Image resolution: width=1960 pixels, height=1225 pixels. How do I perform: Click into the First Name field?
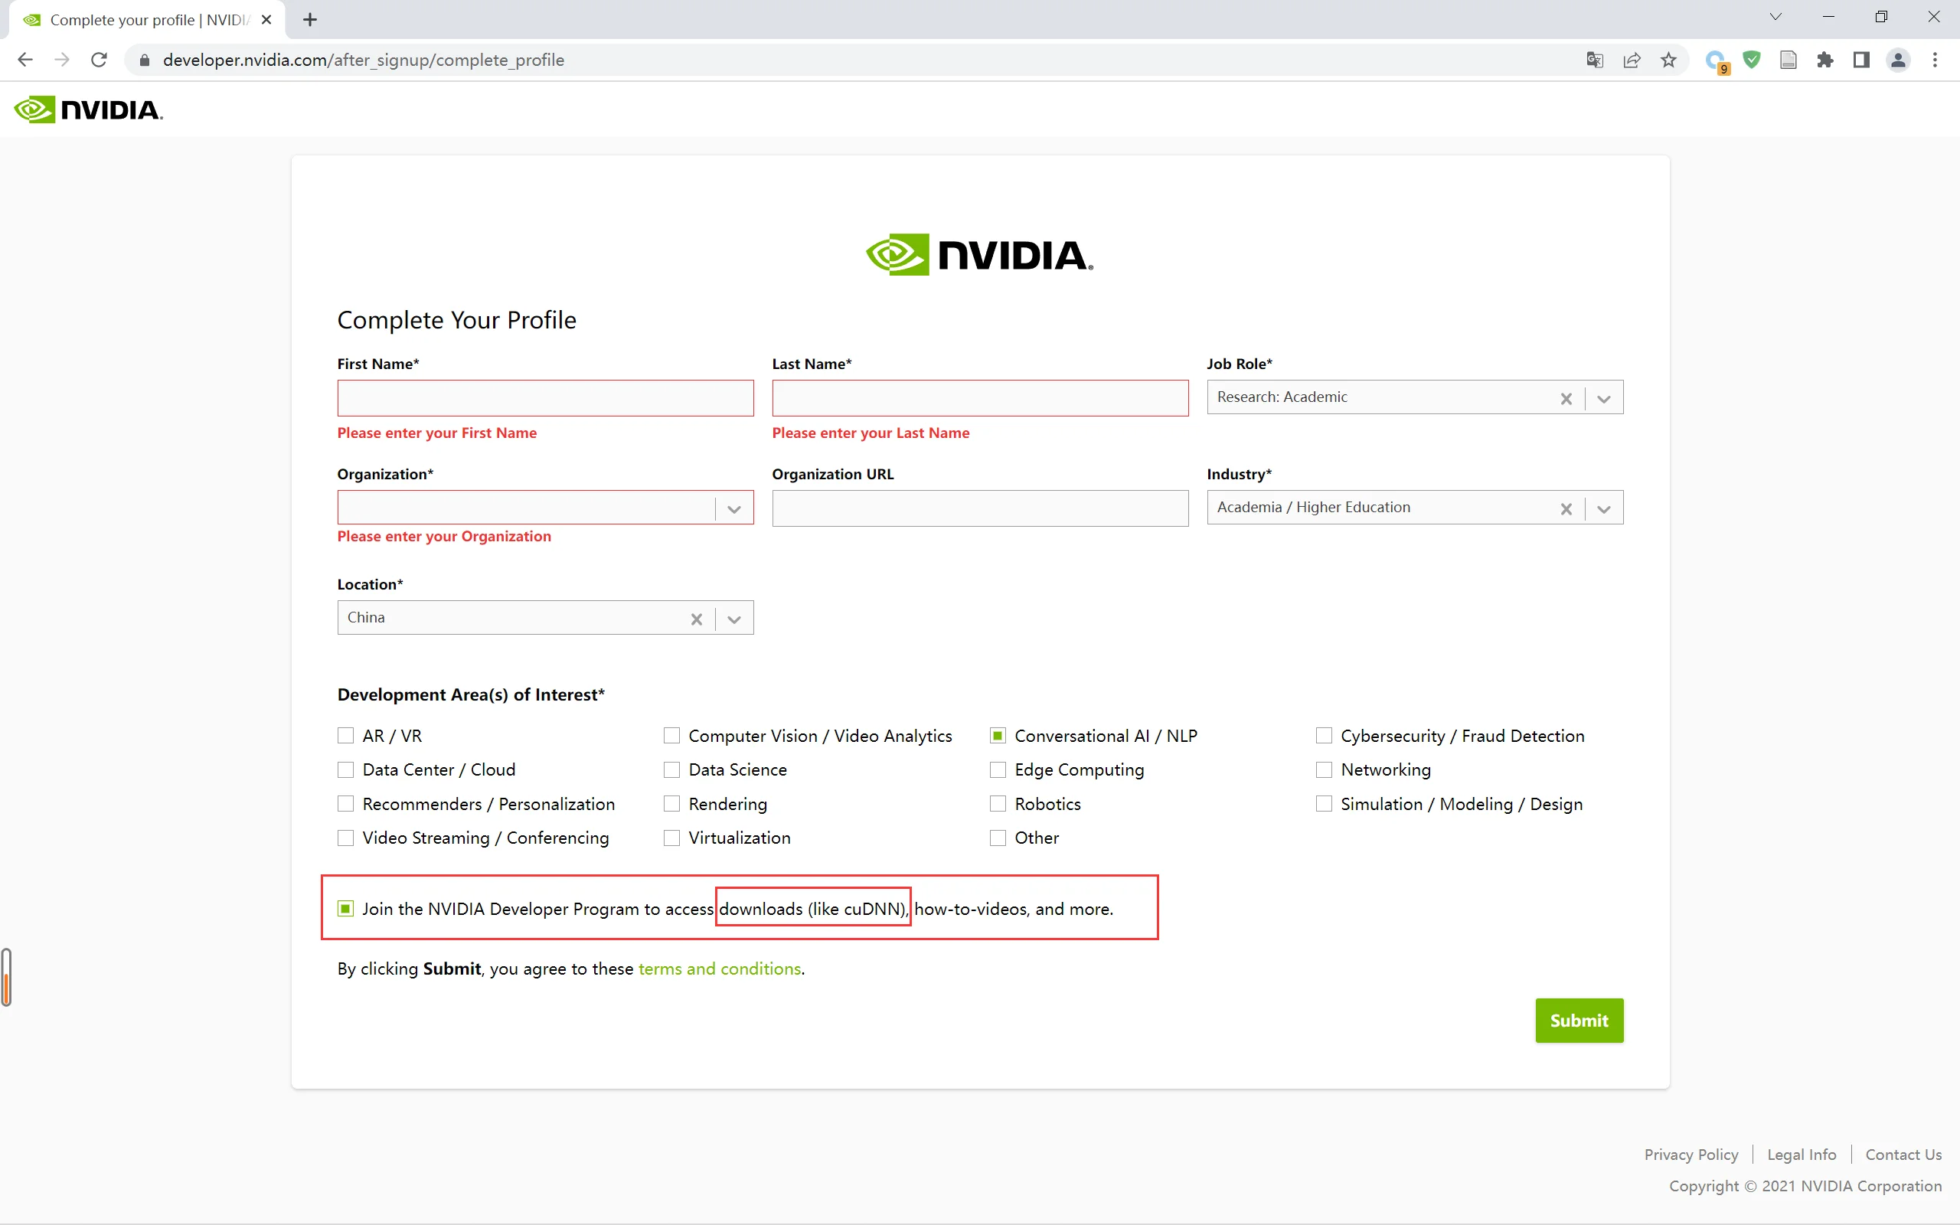(x=545, y=399)
